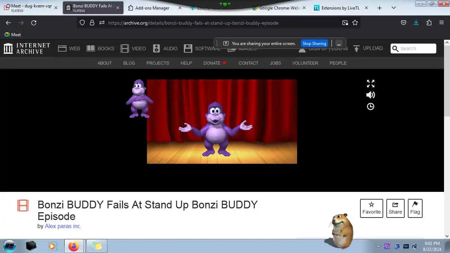The height and width of the screenshot is (253, 450).
Task: Open the PROJECTS link
Action: [158, 63]
